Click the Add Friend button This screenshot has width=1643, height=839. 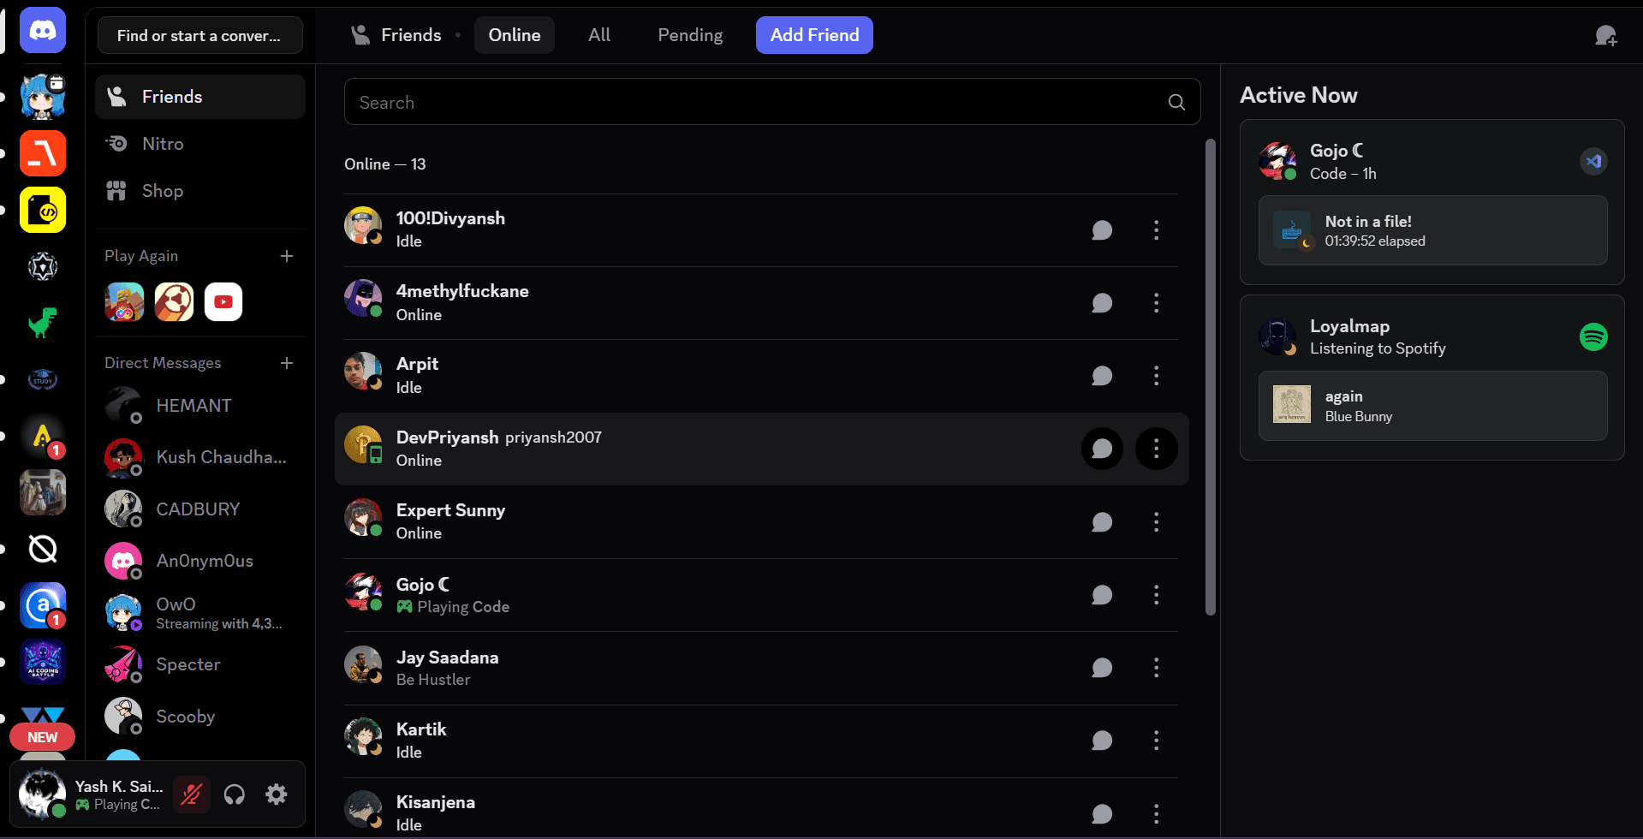813,35
